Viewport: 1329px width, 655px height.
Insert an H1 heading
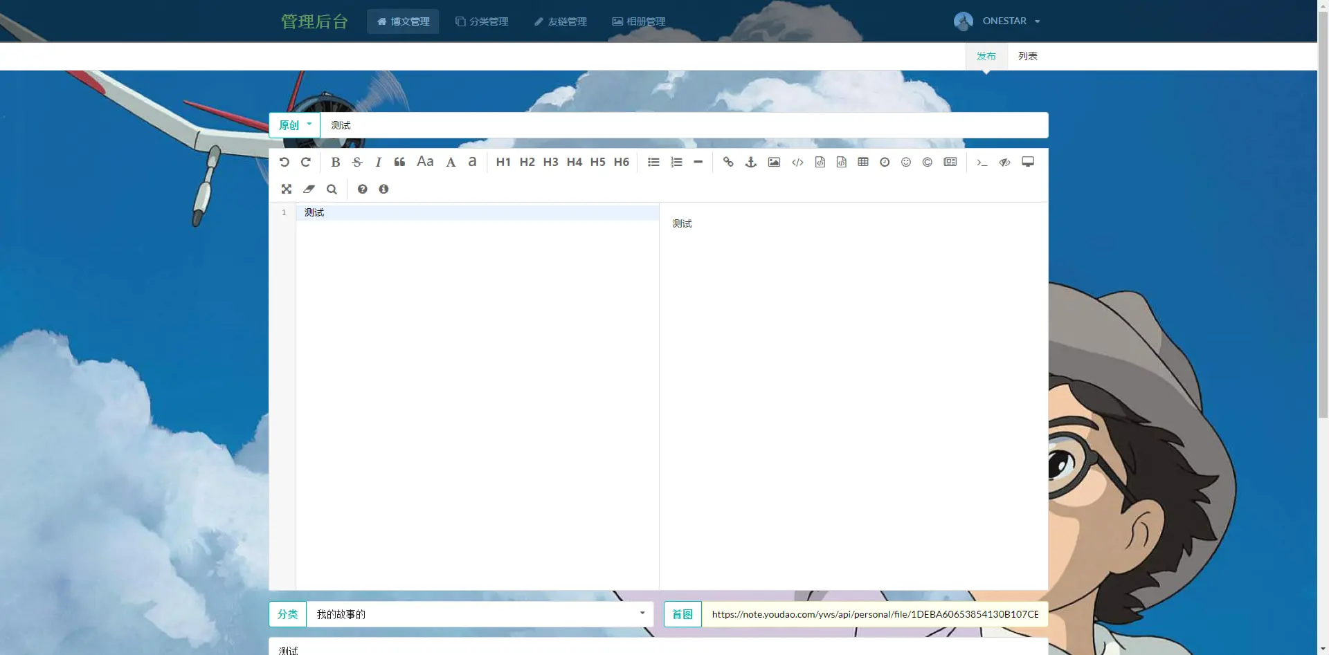(x=503, y=162)
